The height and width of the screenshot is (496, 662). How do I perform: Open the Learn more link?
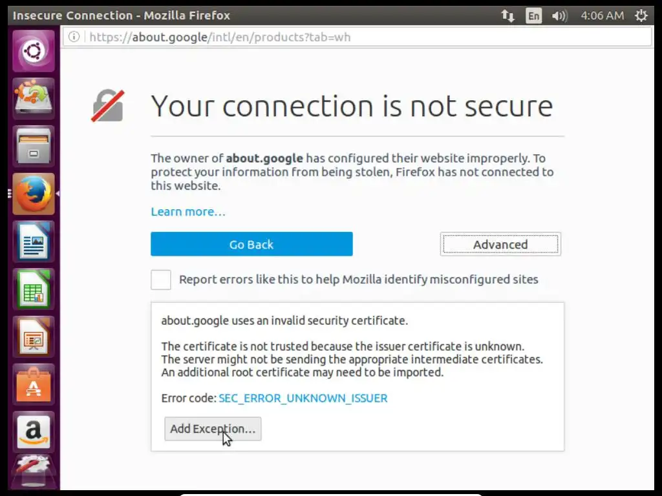coord(188,212)
